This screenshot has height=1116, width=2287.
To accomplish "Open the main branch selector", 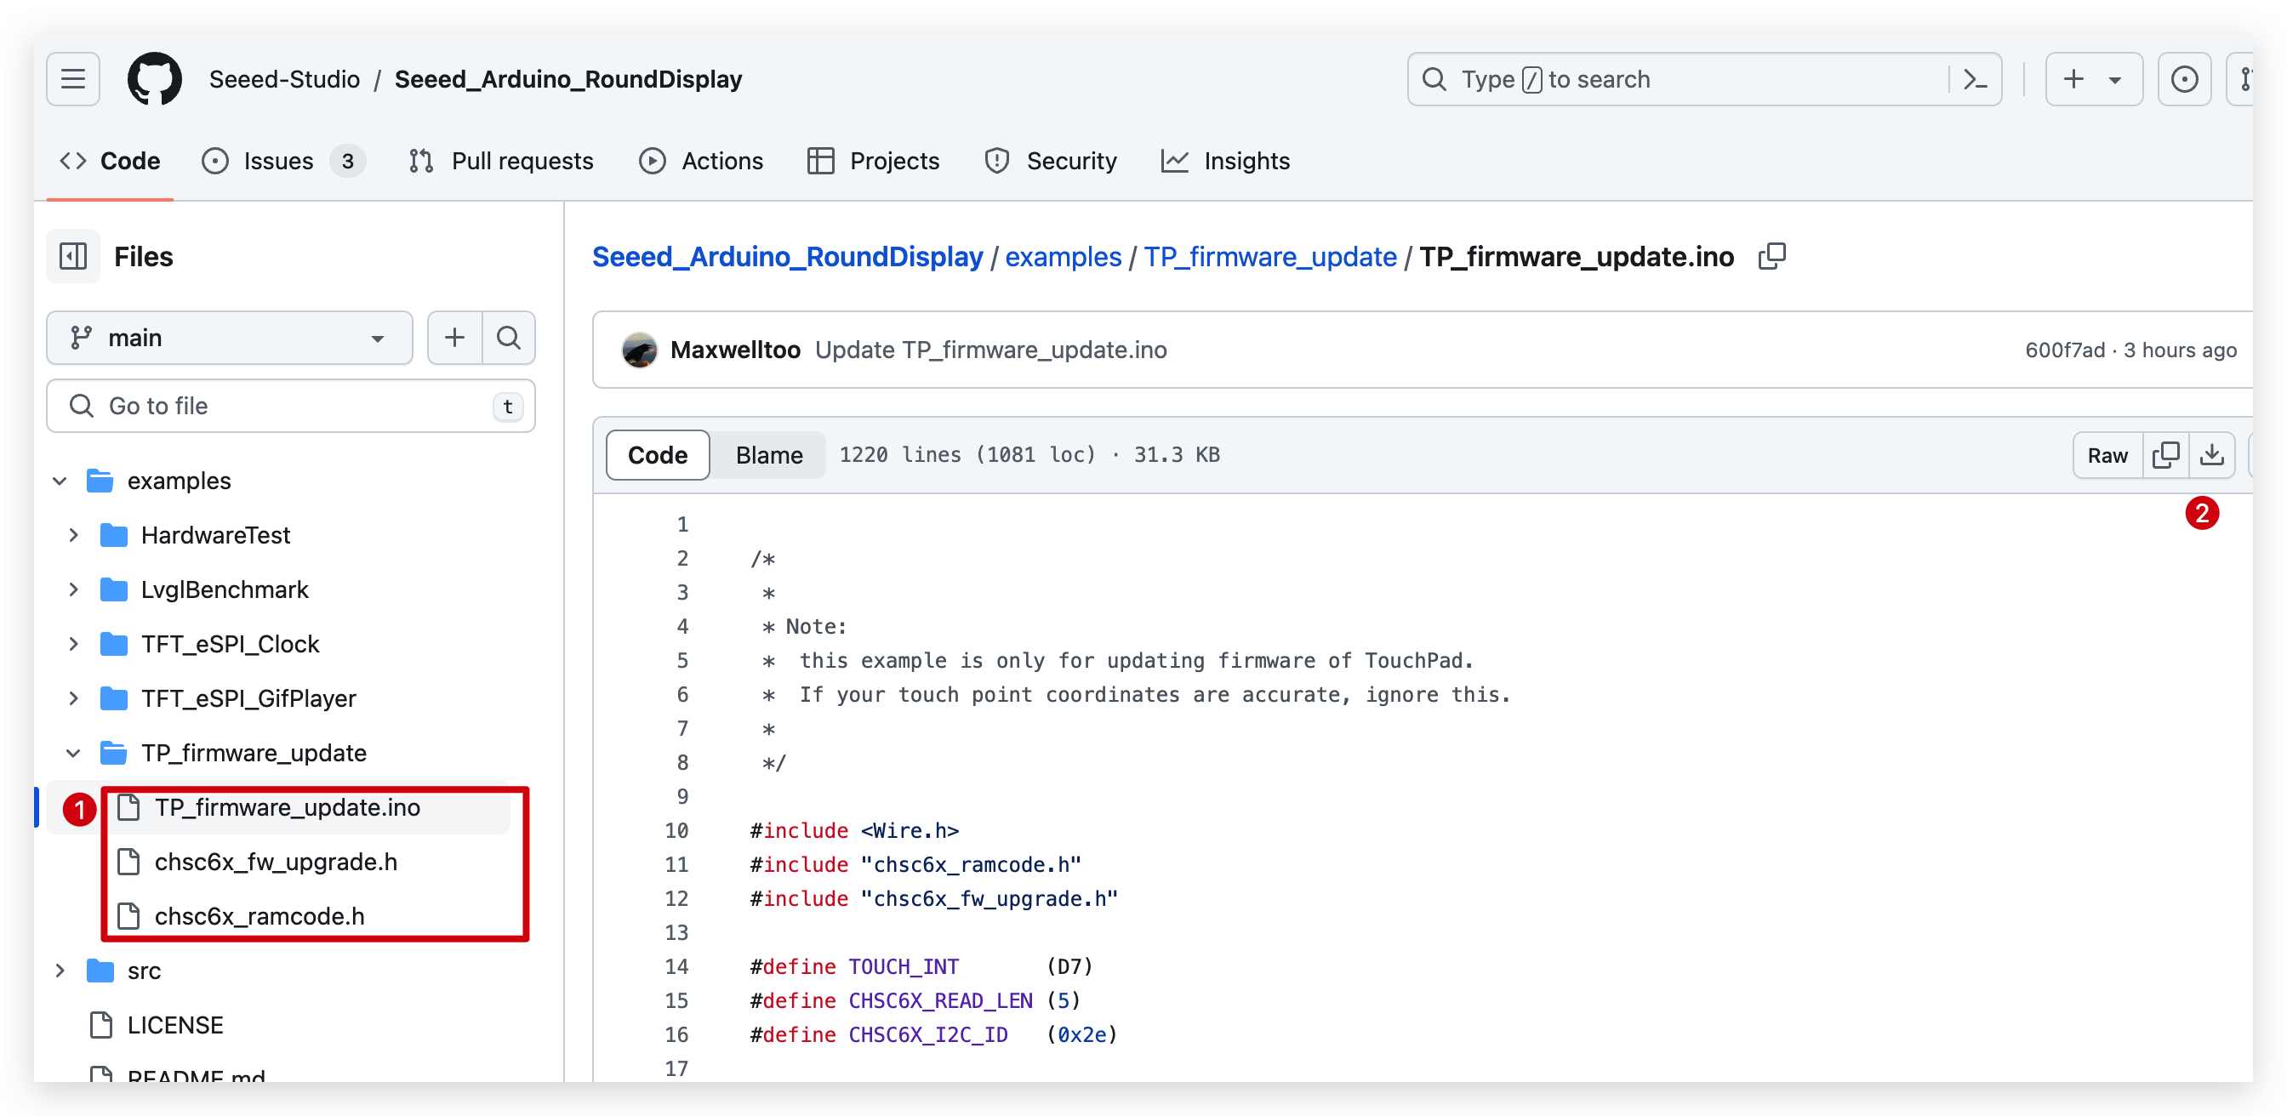I will [x=229, y=338].
